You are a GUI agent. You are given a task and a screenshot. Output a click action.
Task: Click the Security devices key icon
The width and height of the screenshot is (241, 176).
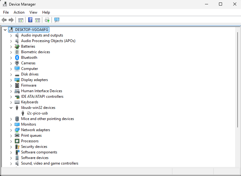[x=17, y=147]
